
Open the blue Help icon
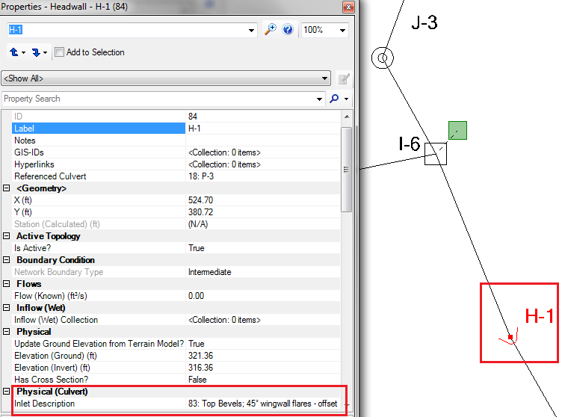[x=288, y=30]
